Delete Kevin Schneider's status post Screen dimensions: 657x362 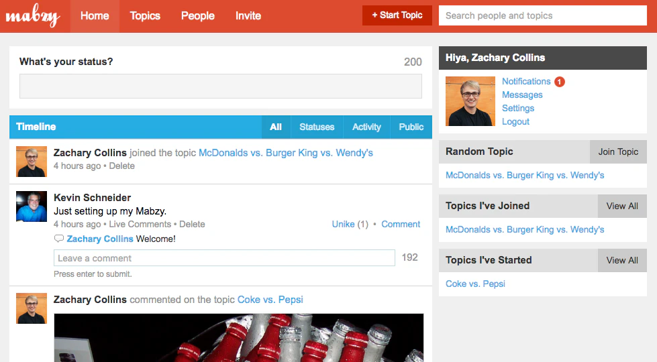[x=193, y=225]
